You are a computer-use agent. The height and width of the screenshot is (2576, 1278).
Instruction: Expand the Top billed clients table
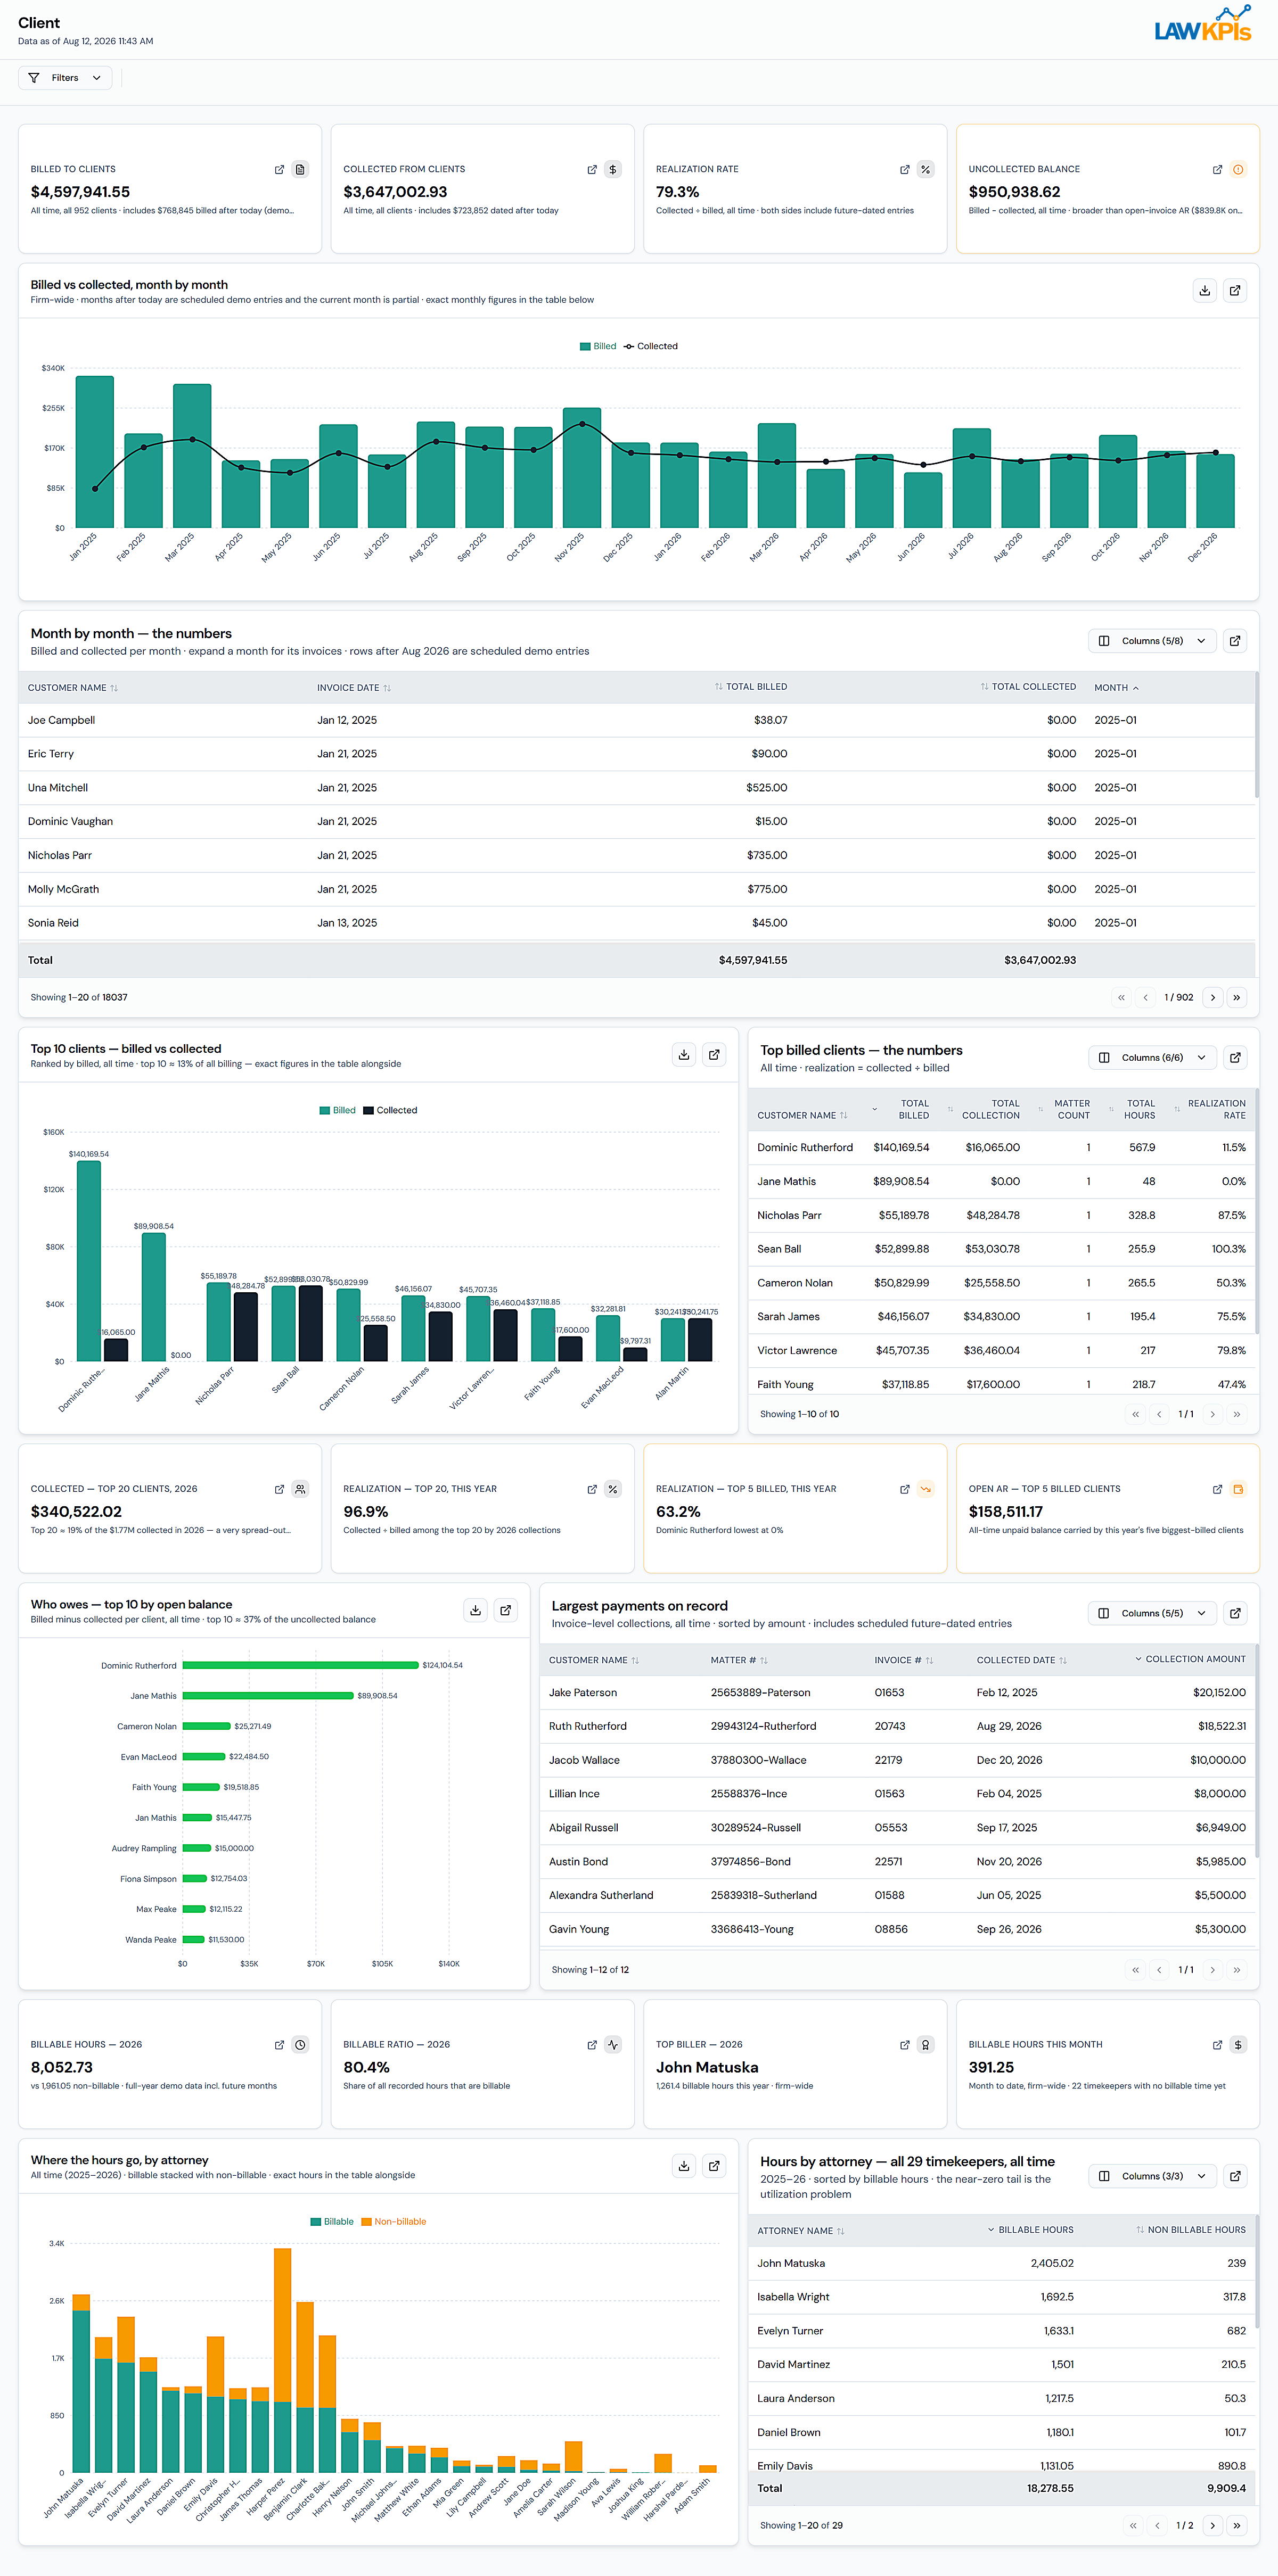1235,1057
